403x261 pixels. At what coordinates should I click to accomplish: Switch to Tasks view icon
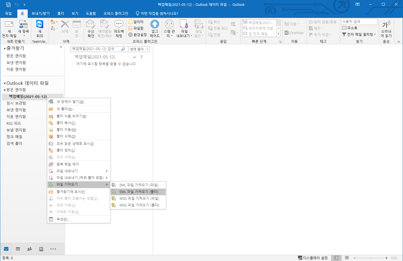[41, 249]
